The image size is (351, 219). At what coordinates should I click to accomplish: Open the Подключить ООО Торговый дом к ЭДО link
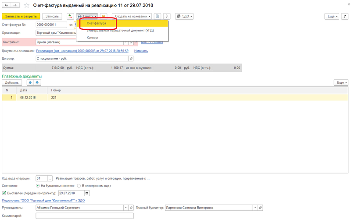43,201
